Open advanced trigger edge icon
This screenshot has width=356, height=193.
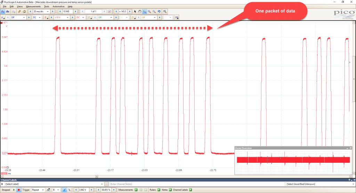click(48, 190)
